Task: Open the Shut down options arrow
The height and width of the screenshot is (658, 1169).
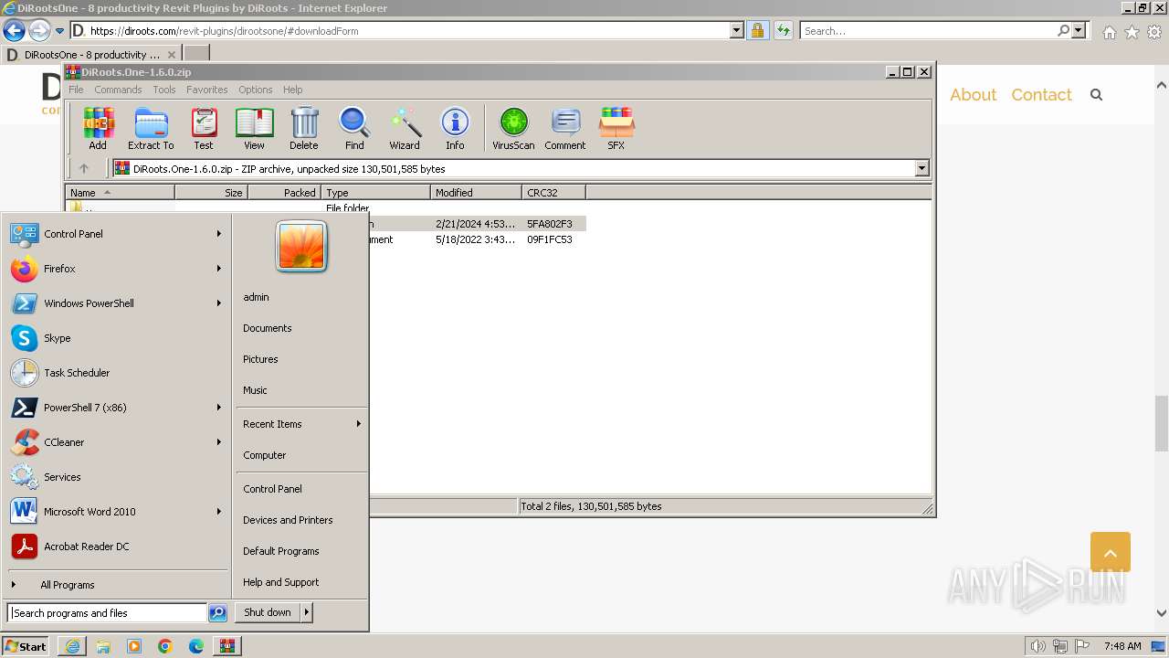Action: click(307, 612)
